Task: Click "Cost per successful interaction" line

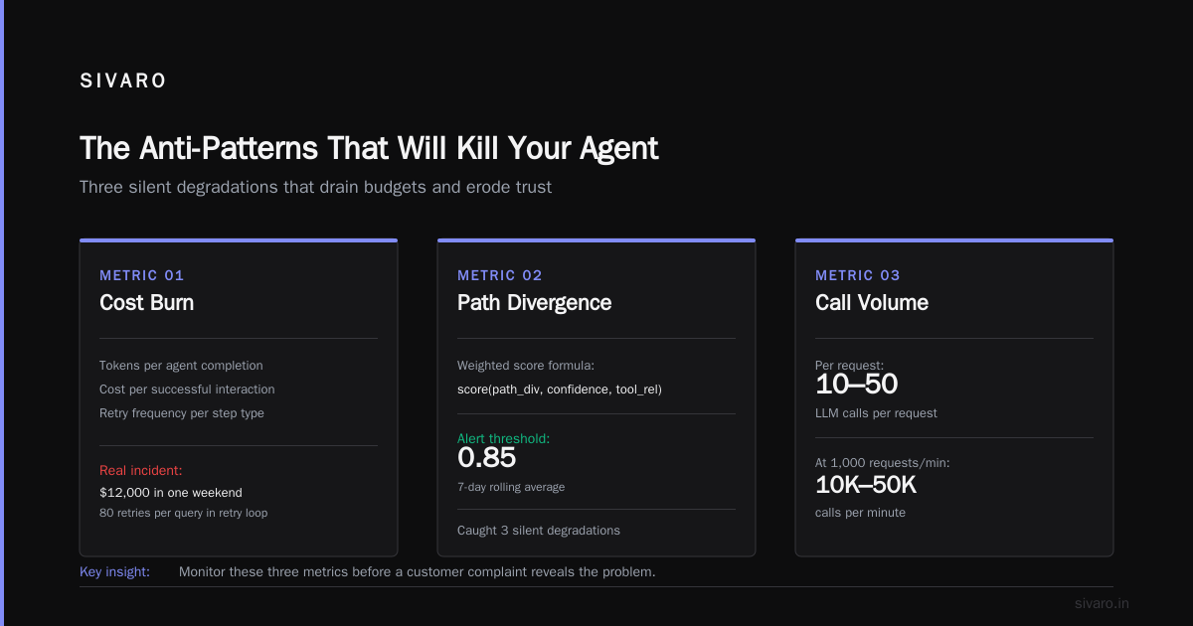Action: point(187,390)
